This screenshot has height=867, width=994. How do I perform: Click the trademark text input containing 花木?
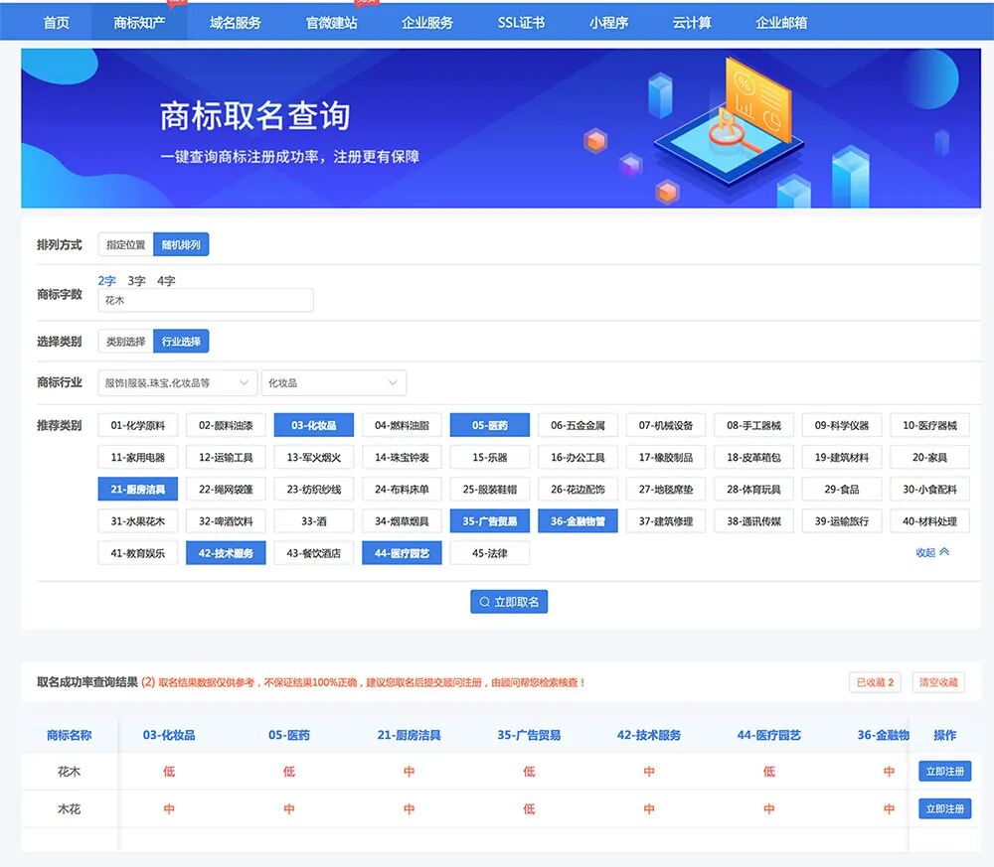click(x=206, y=300)
